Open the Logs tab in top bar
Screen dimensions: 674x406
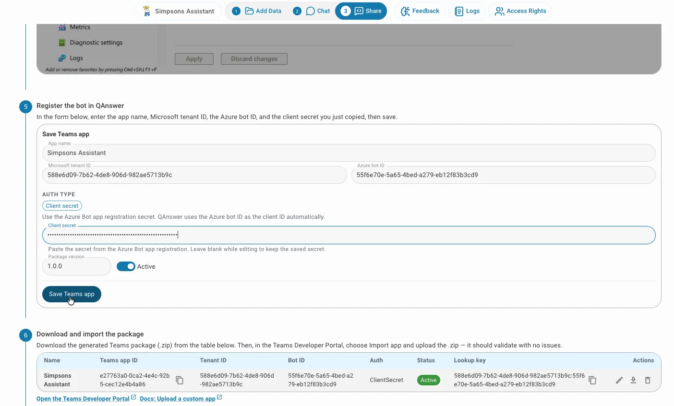click(467, 11)
